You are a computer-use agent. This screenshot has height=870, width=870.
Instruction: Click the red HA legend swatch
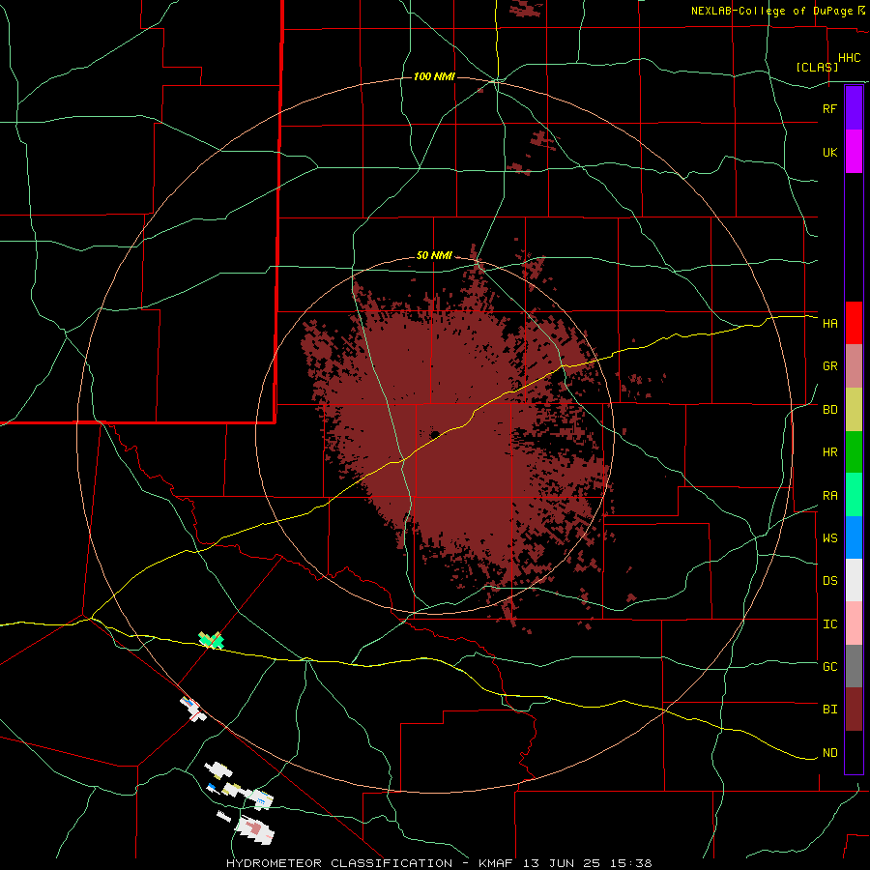coord(854,323)
